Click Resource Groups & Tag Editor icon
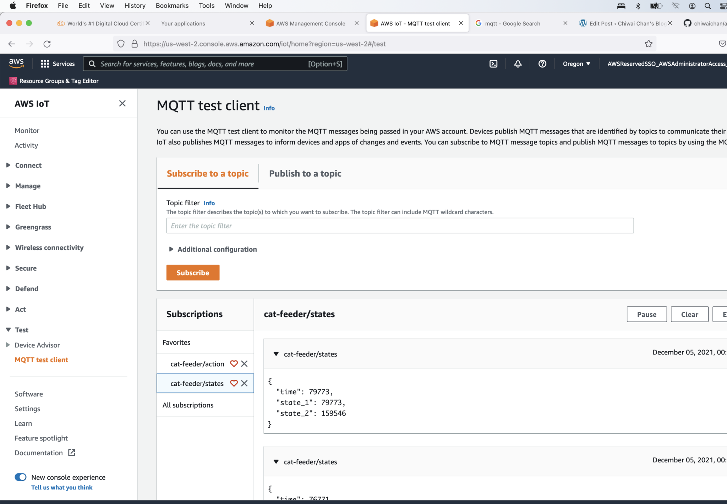The height and width of the screenshot is (504, 727). point(13,81)
